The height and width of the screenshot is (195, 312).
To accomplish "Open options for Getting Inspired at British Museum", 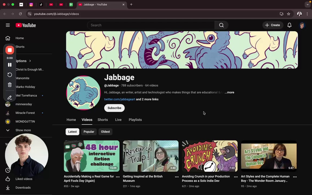I will click(x=177, y=177).
